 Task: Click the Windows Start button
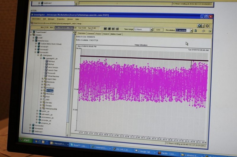[27, 140]
